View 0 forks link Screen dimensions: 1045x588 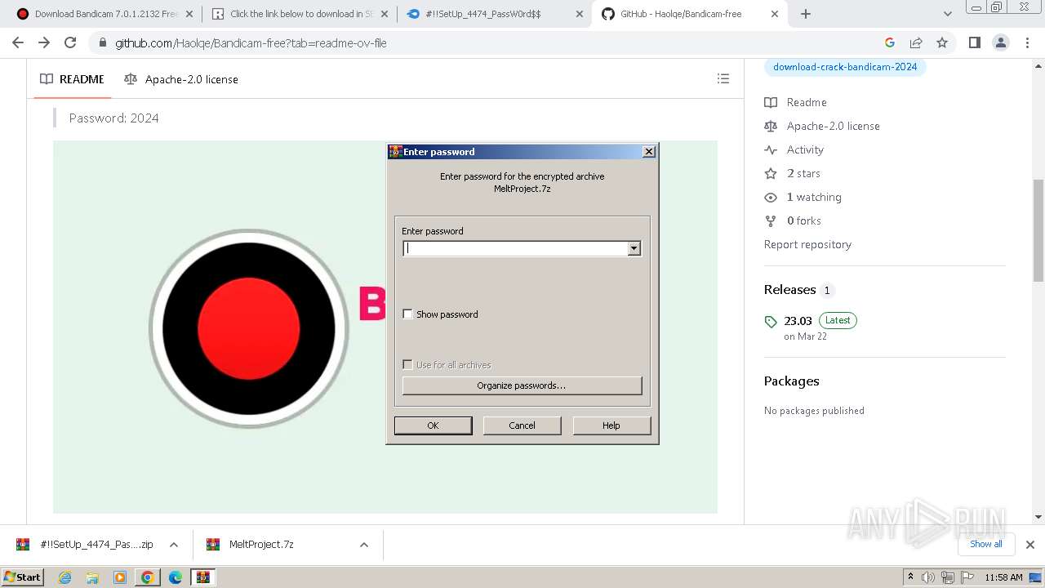point(793,220)
